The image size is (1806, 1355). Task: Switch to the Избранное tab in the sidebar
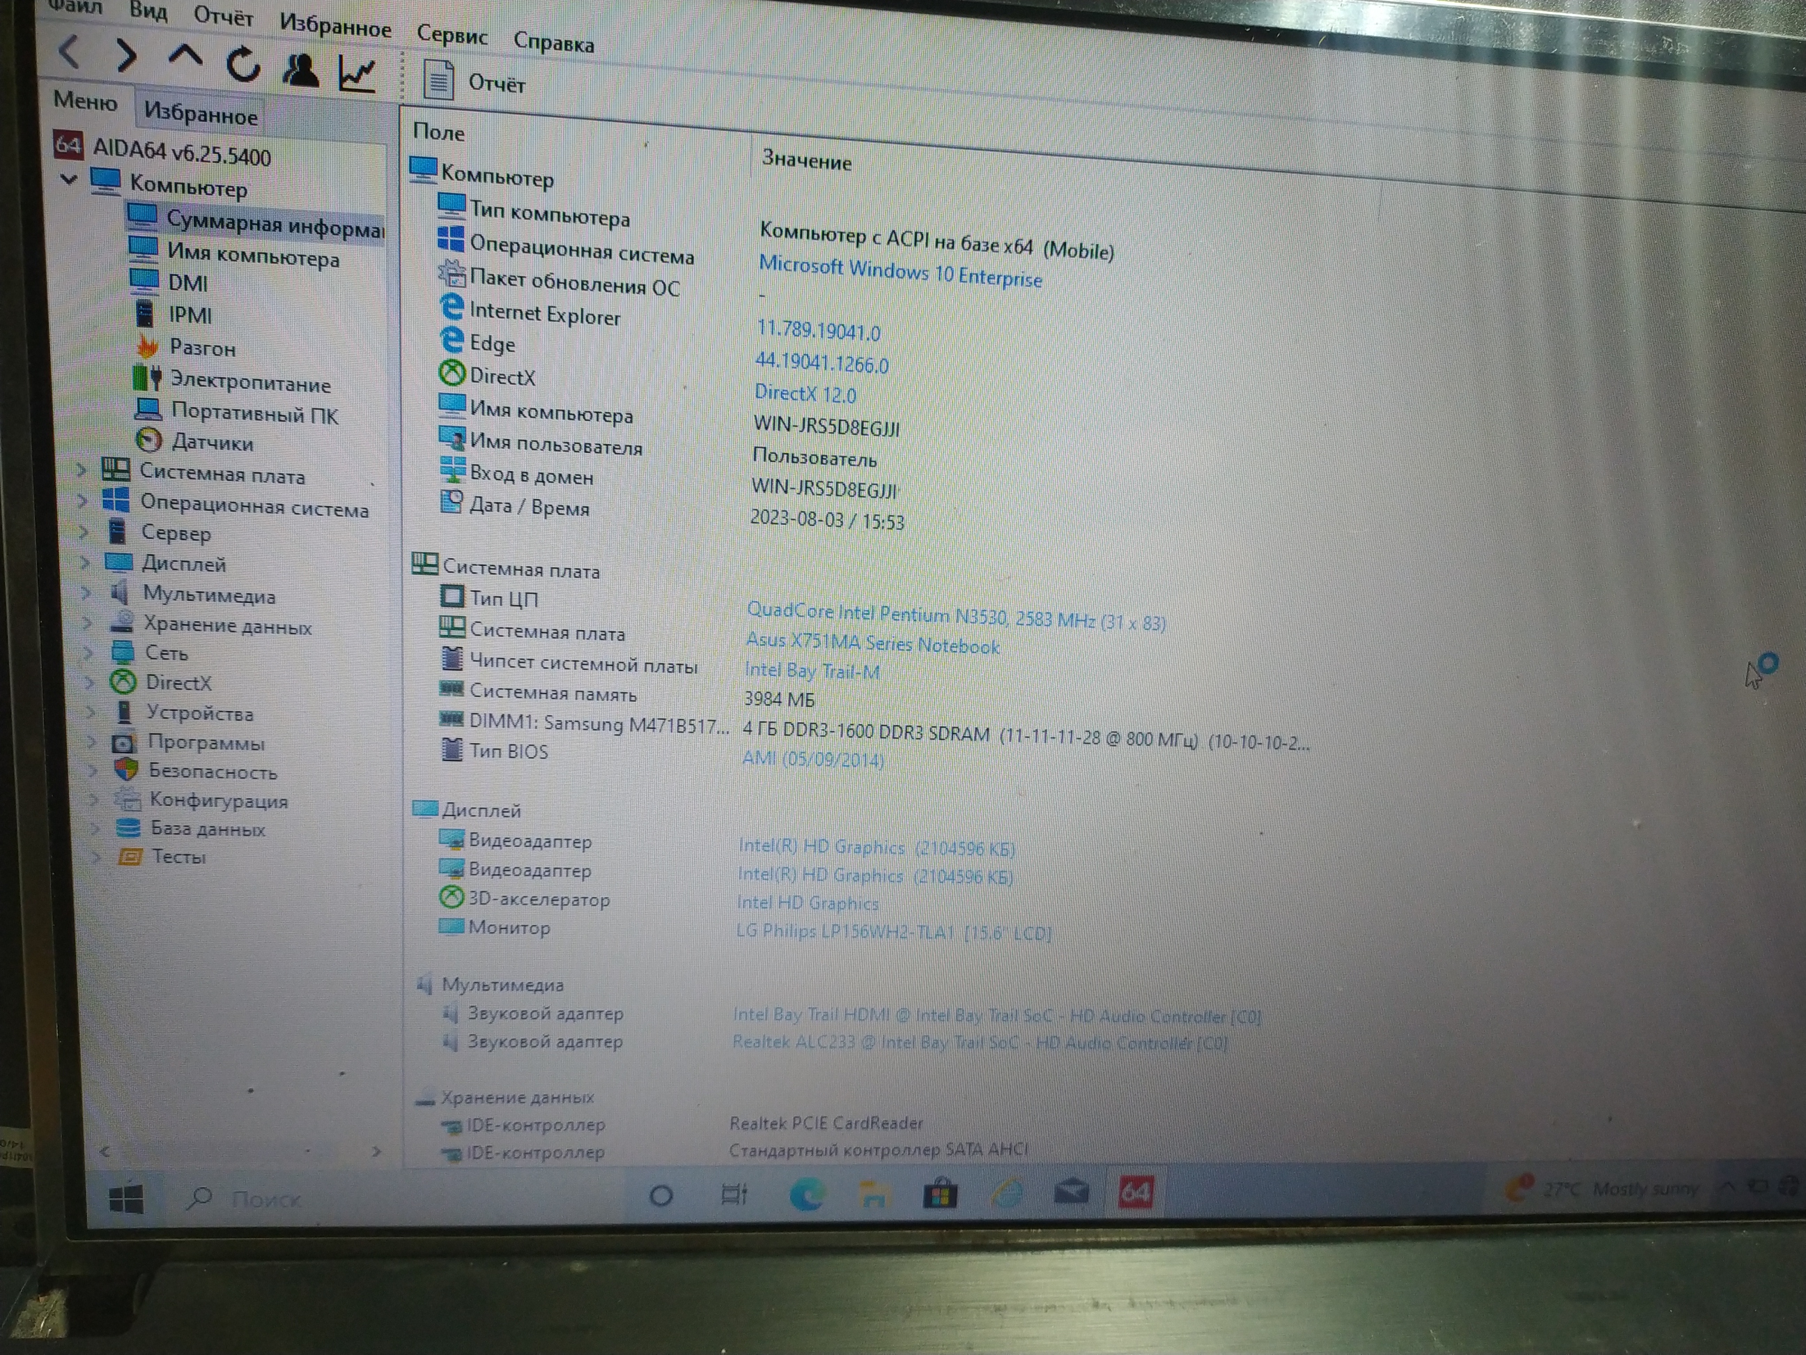coord(201,113)
